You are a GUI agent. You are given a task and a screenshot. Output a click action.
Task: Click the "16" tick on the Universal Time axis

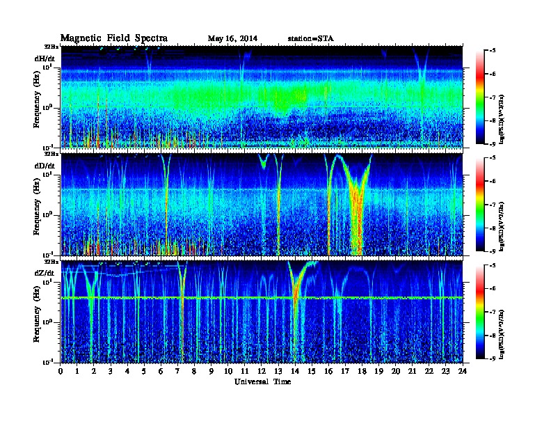pos(328,371)
